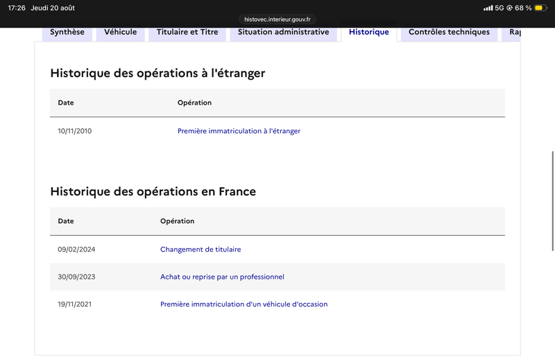555x364 pixels.
Task: Click the page vertical scrollbar
Action: click(552, 201)
